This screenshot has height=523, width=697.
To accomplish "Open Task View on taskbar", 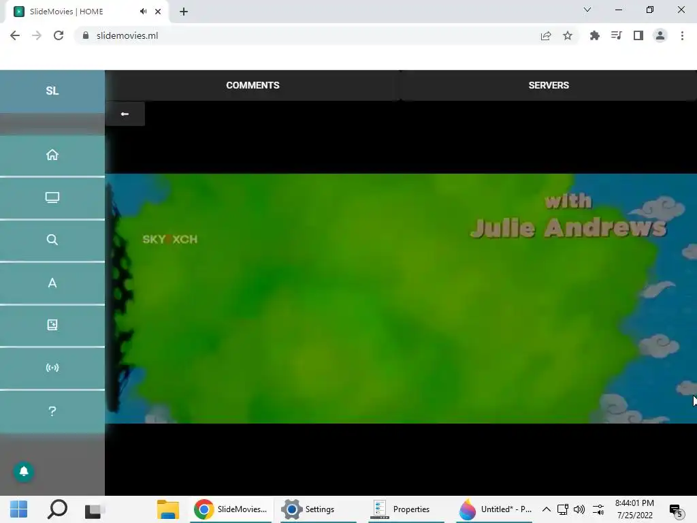I will (x=94, y=510).
